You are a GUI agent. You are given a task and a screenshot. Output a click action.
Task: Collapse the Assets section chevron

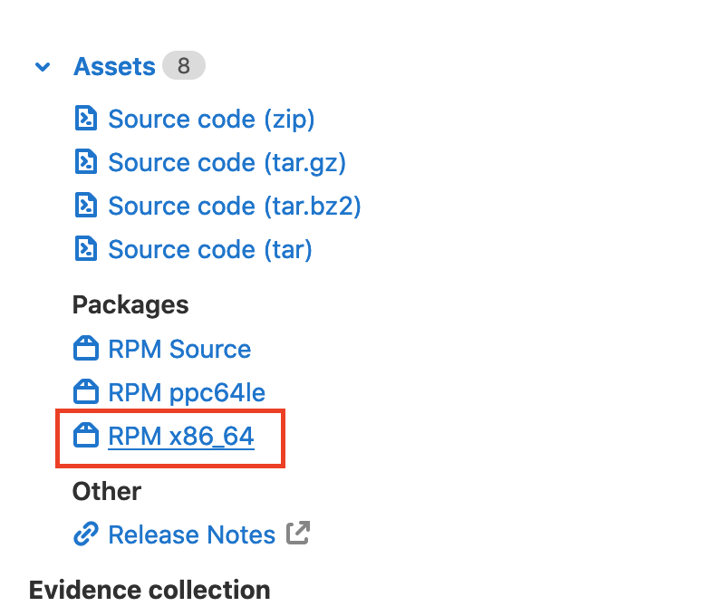pos(42,67)
